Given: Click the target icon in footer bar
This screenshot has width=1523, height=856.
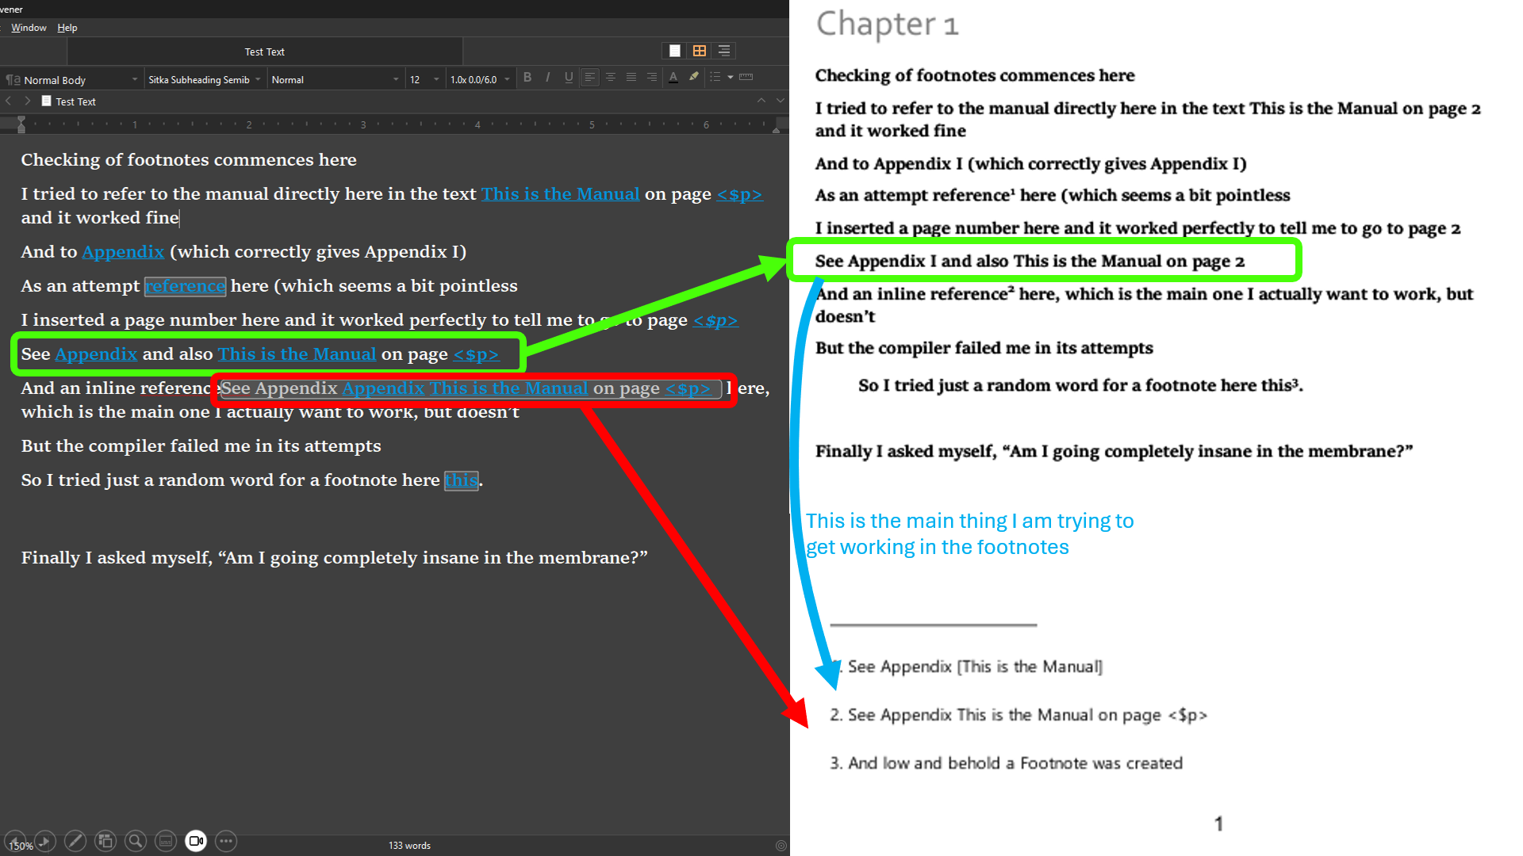Looking at the screenshot, I should [x=781, y=846].
